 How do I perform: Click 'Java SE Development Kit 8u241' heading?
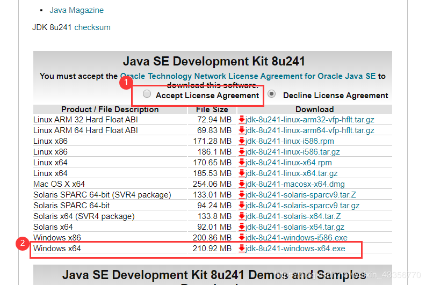point(214,61)
